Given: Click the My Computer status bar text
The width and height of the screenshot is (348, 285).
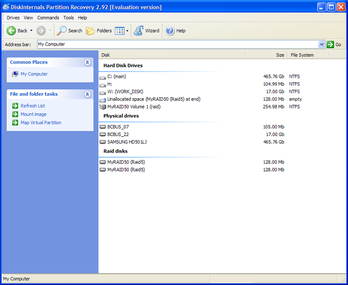Looking at the screenshot, I should (x=16, y=279).
